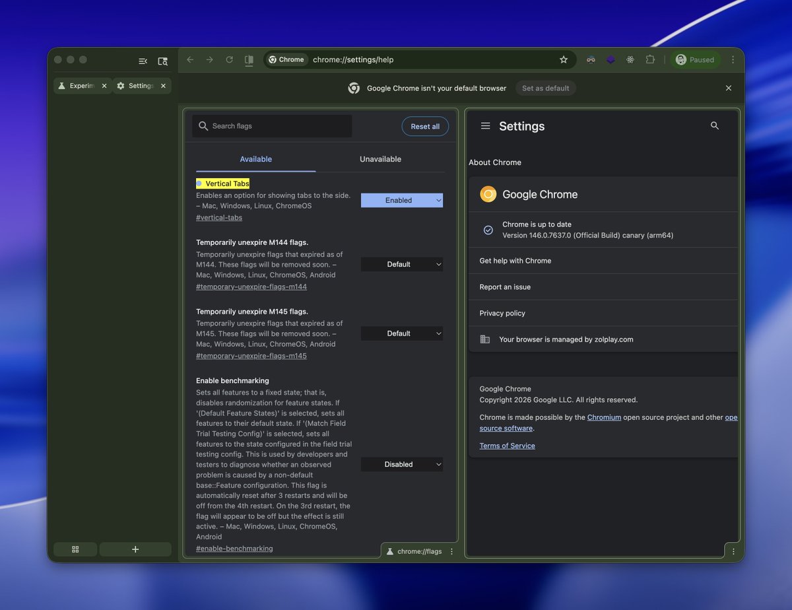Viewport: 792px width, 610px height.
Task: Open the purple layered extension icon
Action: click(x=610, y=59)
